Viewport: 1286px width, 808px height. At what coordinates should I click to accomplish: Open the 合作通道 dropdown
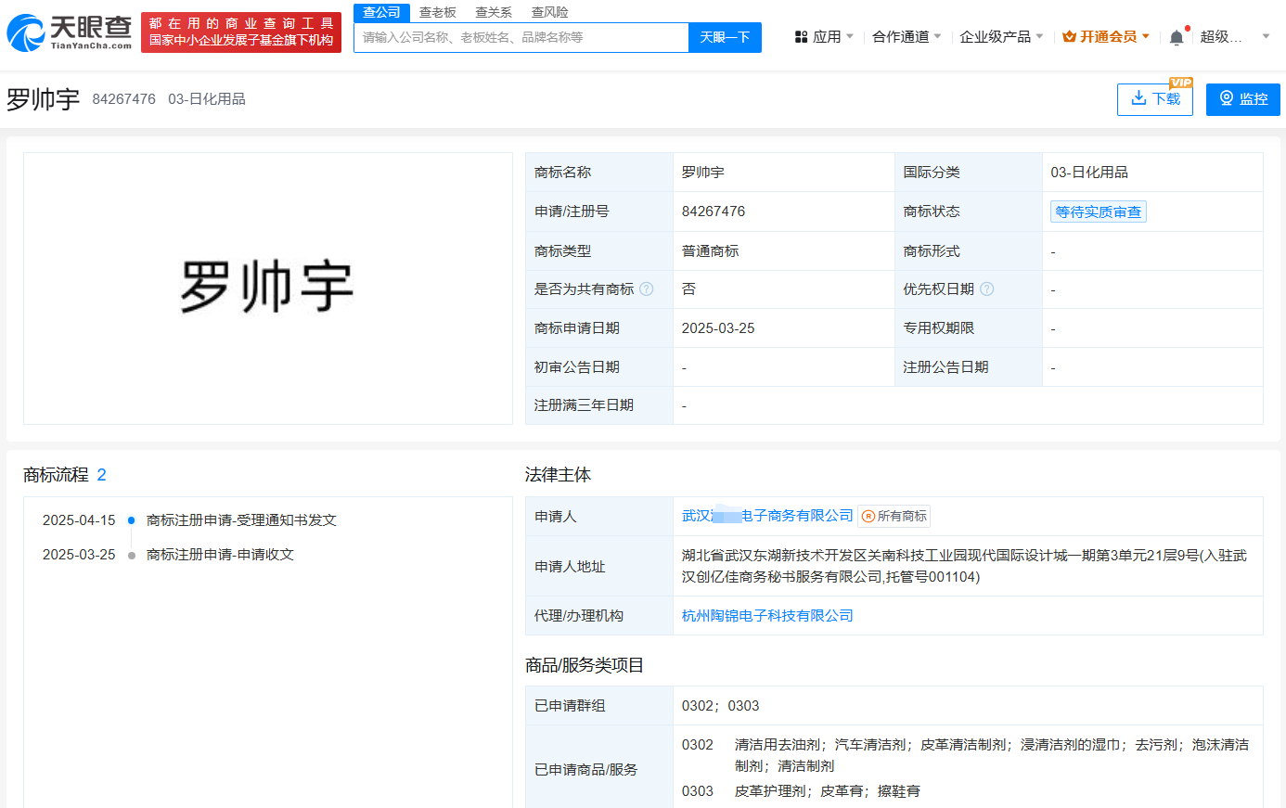pos(938,37)
